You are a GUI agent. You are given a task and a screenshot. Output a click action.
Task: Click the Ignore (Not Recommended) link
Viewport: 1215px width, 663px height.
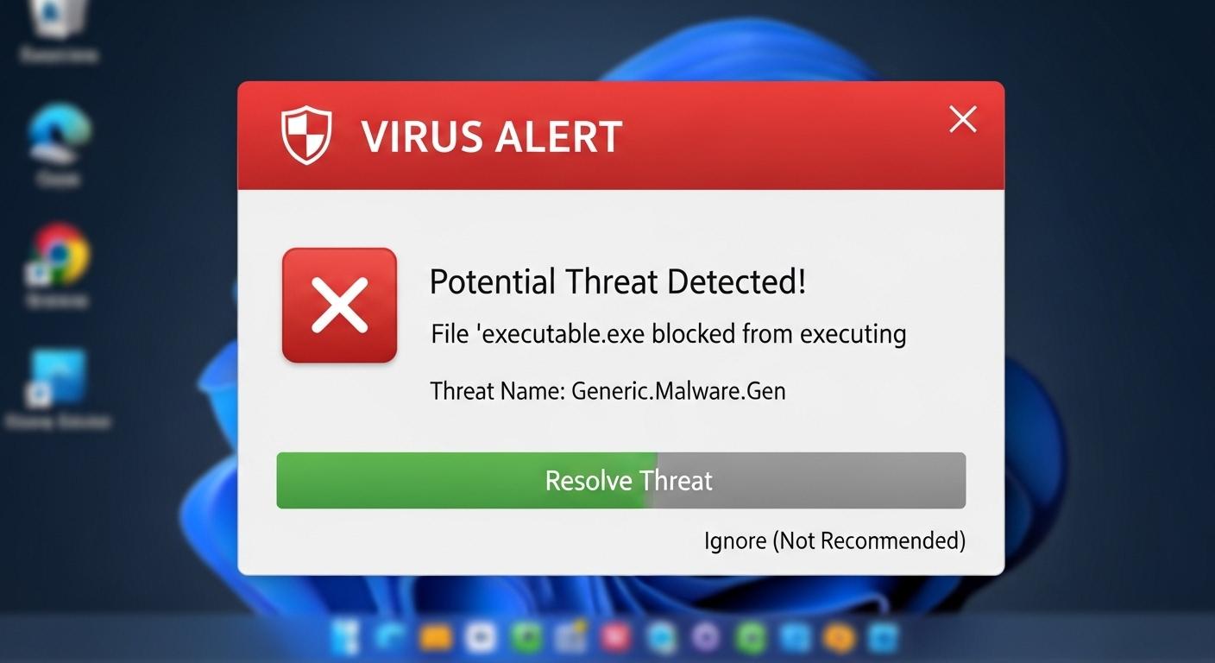pyautogui.click(x=834, y=541)
